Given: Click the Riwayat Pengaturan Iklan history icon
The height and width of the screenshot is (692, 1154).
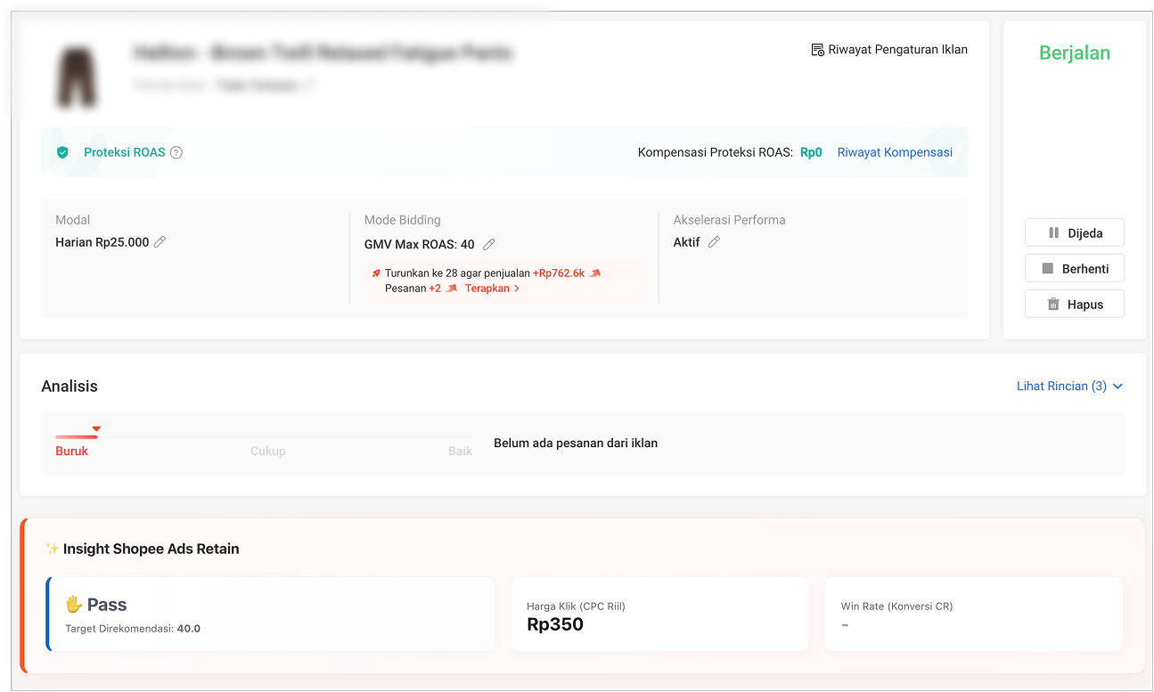Looking at the screenshot, I should click(817, 50).
